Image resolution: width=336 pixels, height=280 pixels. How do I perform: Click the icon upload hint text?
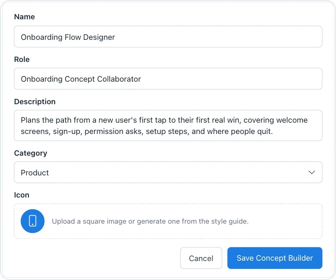(150, 221)
